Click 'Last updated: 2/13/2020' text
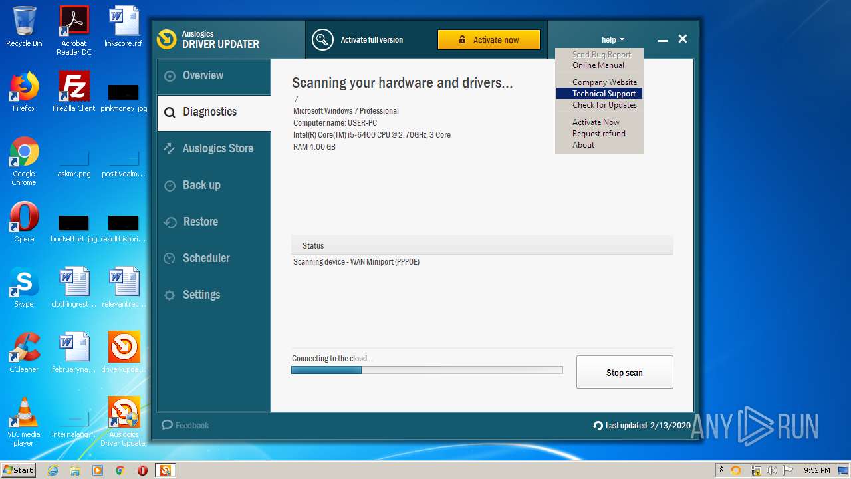 pyautogui.click(x=648, y=426)
